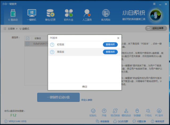
Task: Click the 设备名 column header
Action: (38, 38)
